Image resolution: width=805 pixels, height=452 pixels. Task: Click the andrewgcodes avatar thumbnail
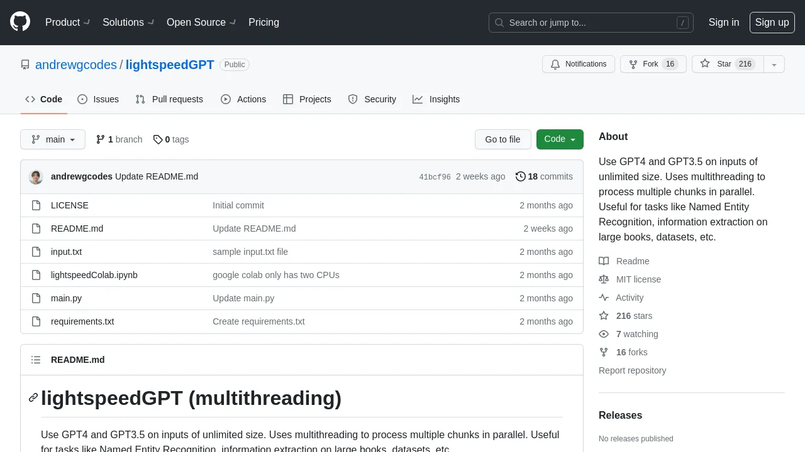point(36,177)
